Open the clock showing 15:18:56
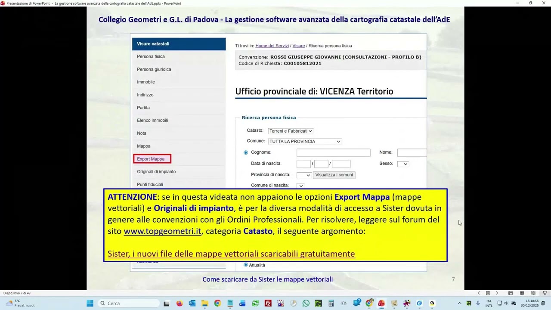551x310 pixels. 529,303
